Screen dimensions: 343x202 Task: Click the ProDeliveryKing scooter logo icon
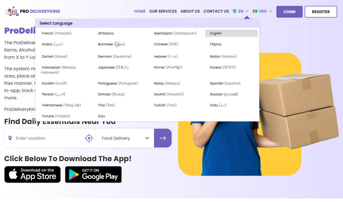(x=12, y=11)
